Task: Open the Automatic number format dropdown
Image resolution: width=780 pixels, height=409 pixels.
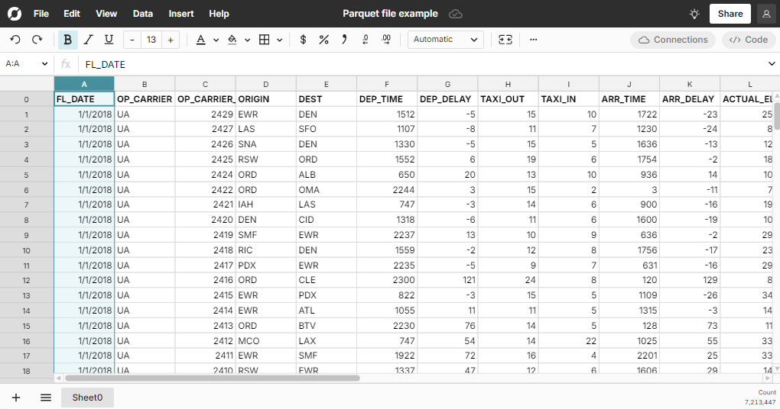Action: click(x=445, y=40)
